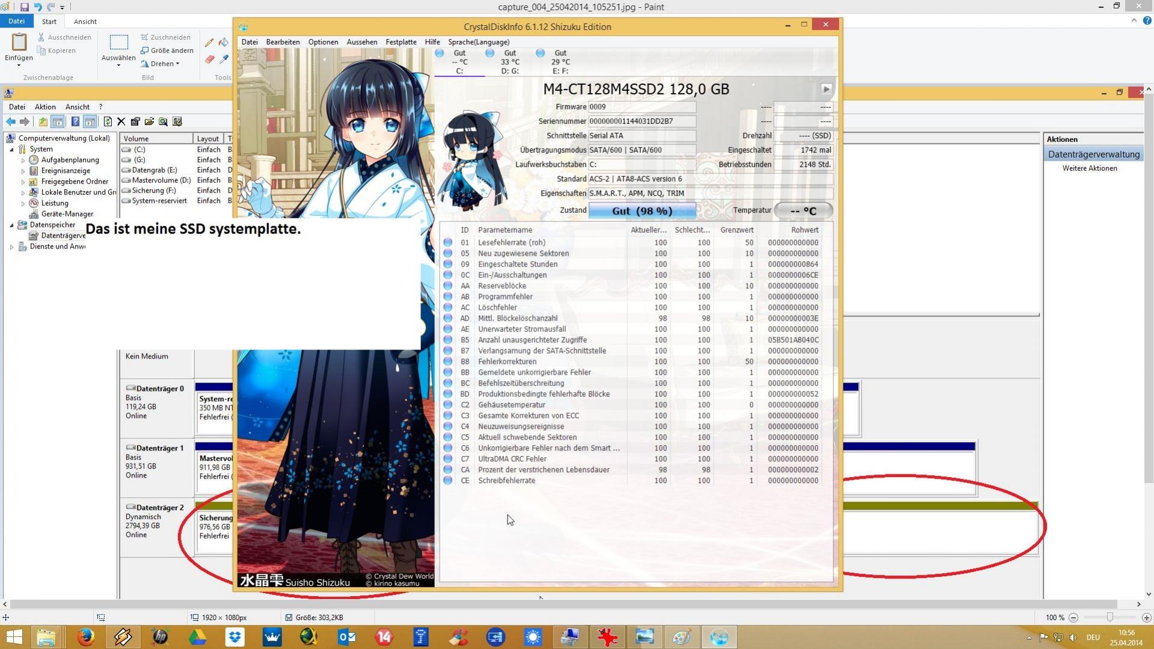The height and width of the screenshot is (649, 1154).
Task: Click the Properties icon in Computerverwaltung toolbar
Action: tap(135, 121)
